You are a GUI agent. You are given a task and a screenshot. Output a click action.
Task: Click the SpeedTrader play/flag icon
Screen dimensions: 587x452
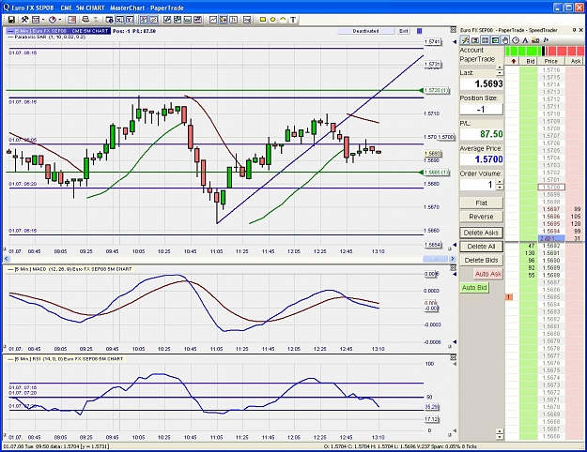475,40
